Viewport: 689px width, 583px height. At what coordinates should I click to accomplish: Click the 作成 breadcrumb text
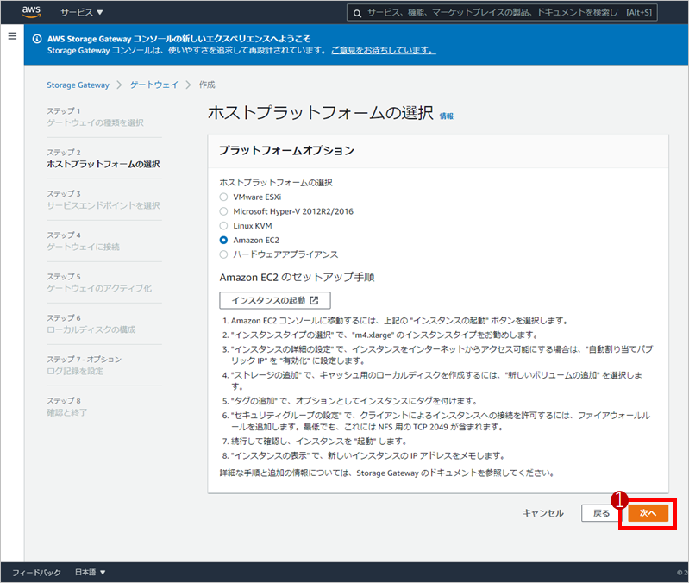pyautogui.click(x=207, y=85)
